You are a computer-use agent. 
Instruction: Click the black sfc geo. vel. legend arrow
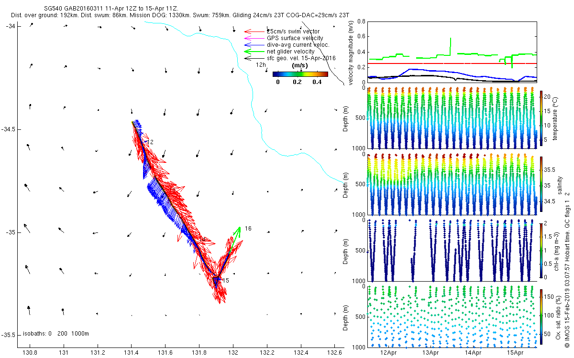254,58
